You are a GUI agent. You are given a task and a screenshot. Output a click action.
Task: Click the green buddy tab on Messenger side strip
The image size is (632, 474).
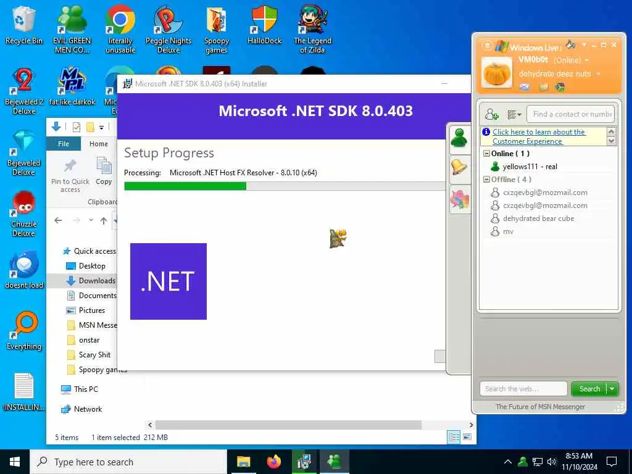coord(459,139)
